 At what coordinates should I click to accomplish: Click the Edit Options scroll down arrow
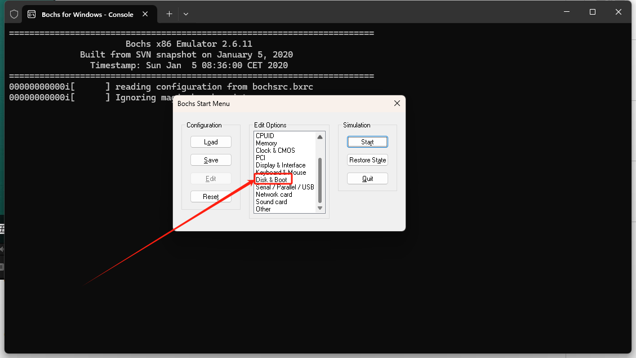tap(320, 208)
